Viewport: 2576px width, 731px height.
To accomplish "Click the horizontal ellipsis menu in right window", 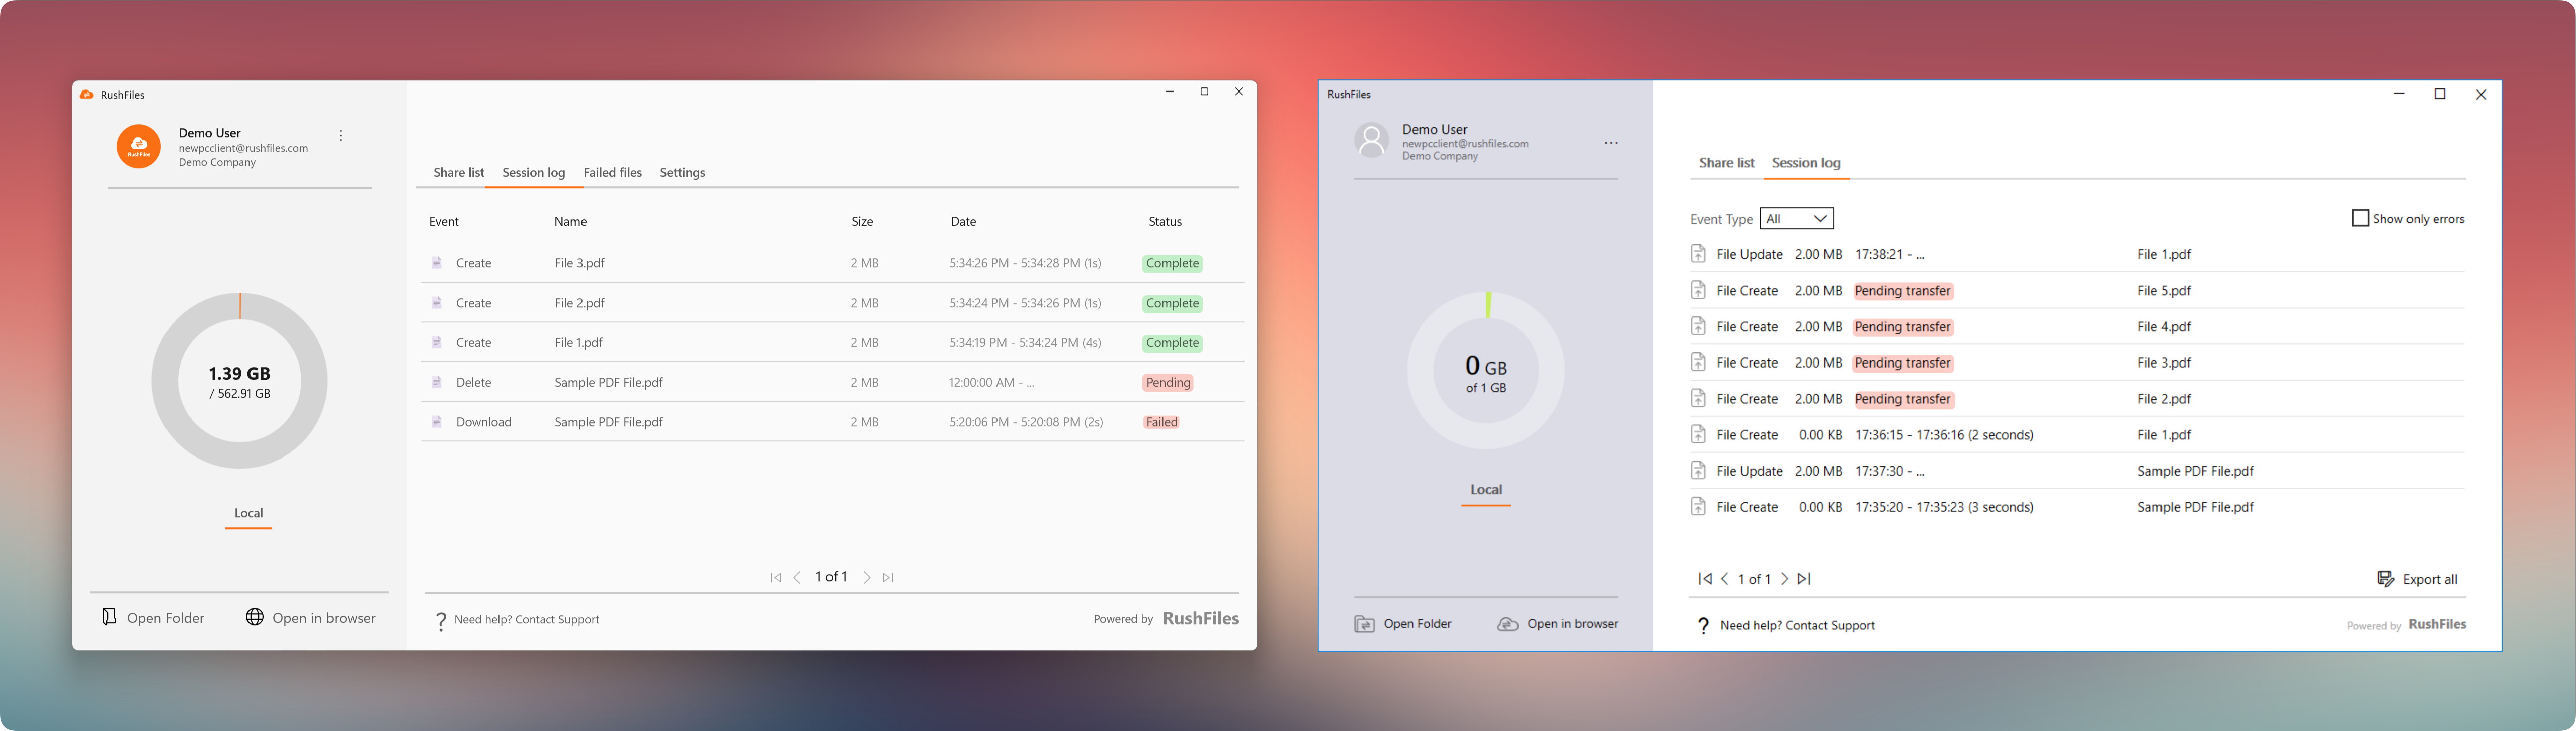I will click(1610, 143).
